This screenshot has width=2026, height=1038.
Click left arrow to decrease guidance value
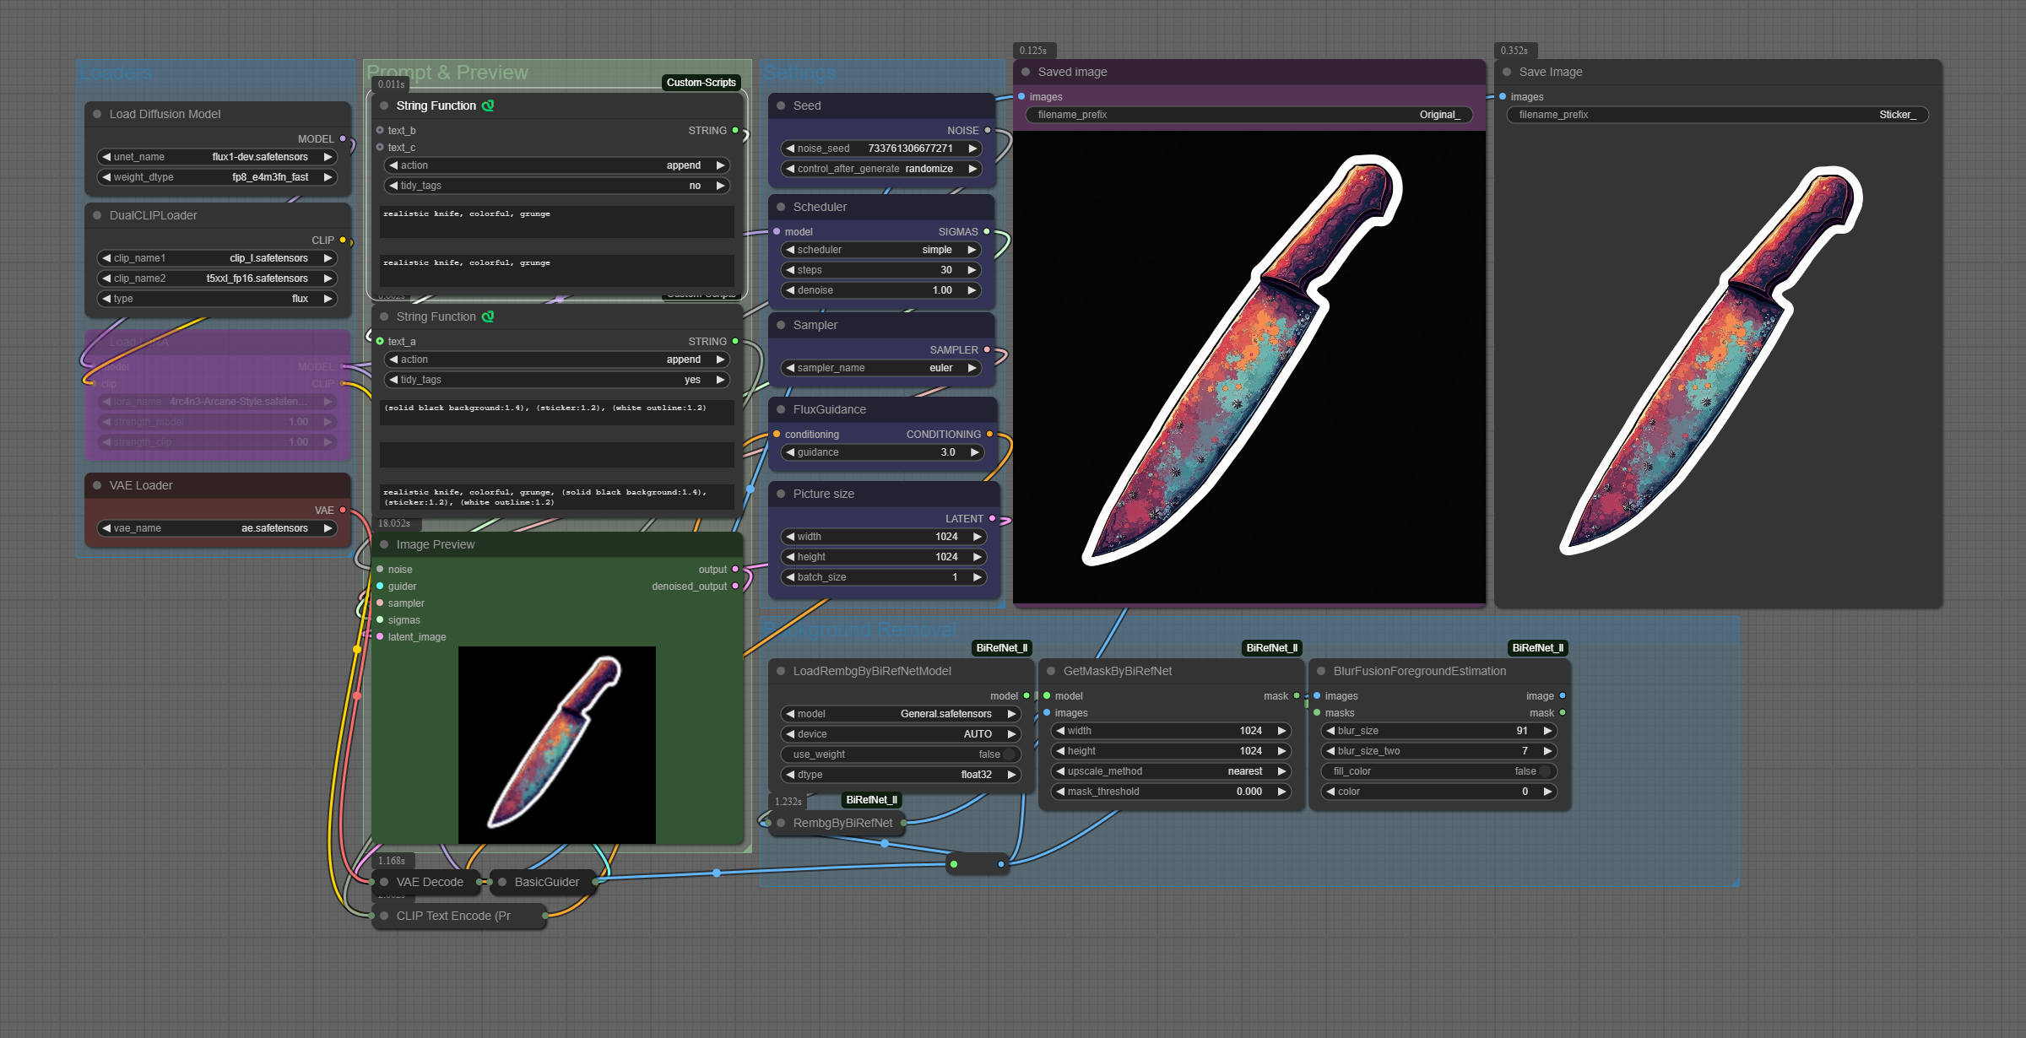(790, 452)
